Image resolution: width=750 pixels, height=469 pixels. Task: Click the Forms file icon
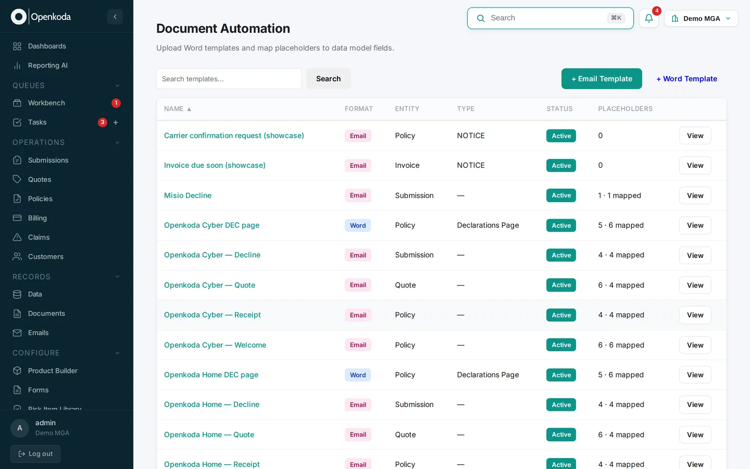tap(17, 390)
